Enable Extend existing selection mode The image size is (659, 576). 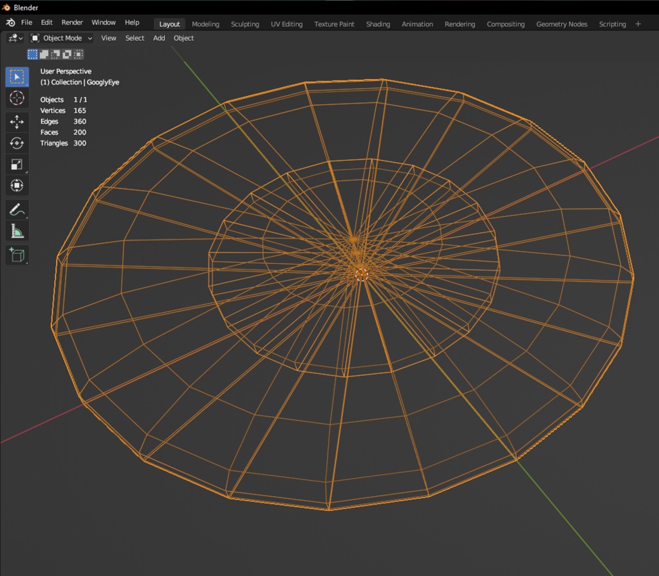[44, 55]
